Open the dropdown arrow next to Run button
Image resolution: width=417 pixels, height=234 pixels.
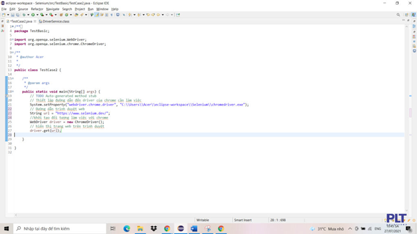pyautogui.click(x=38, y=15)
